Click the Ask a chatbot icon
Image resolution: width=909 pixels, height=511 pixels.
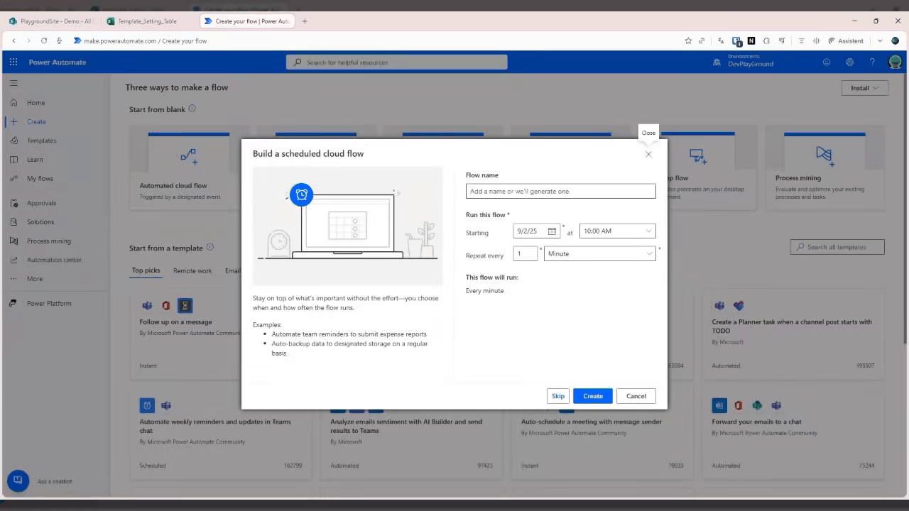(x=18, y=481)
